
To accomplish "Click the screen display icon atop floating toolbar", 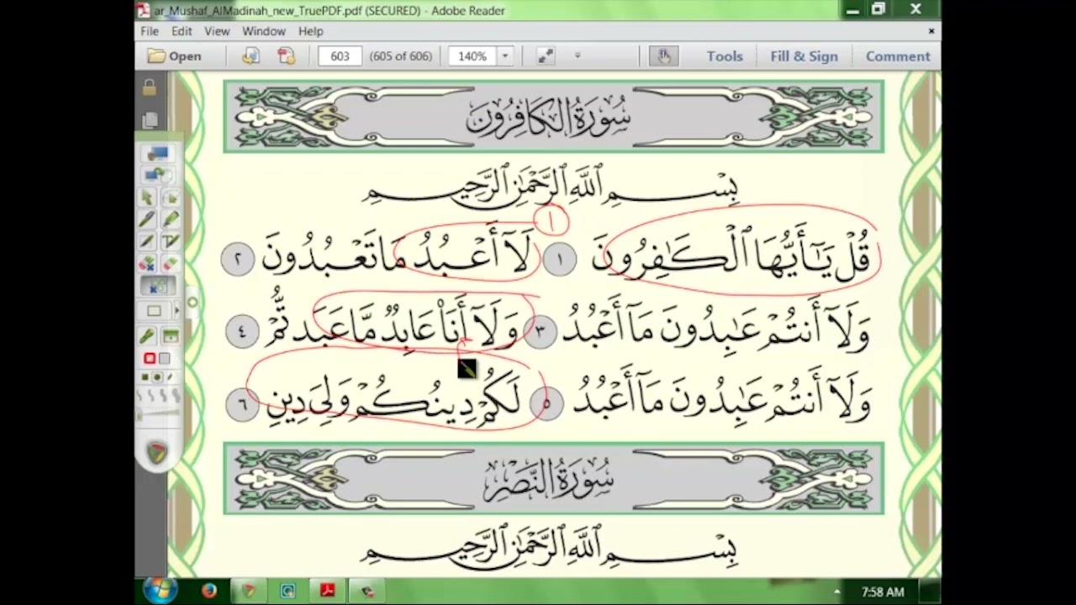I will (157, 153).
